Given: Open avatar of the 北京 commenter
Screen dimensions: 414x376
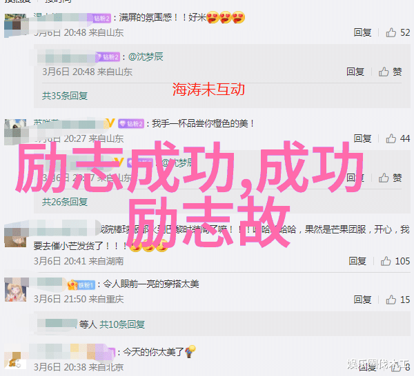Looking at the screenshot, I should [x=16, y=360].
